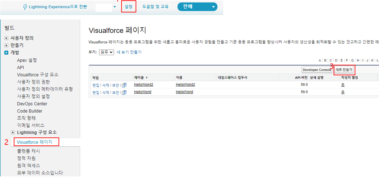The height and width of the screenshot is (177, 379).
Task: Open 원격 액세스 sidebar item
Action: click(x=28, y=166)
